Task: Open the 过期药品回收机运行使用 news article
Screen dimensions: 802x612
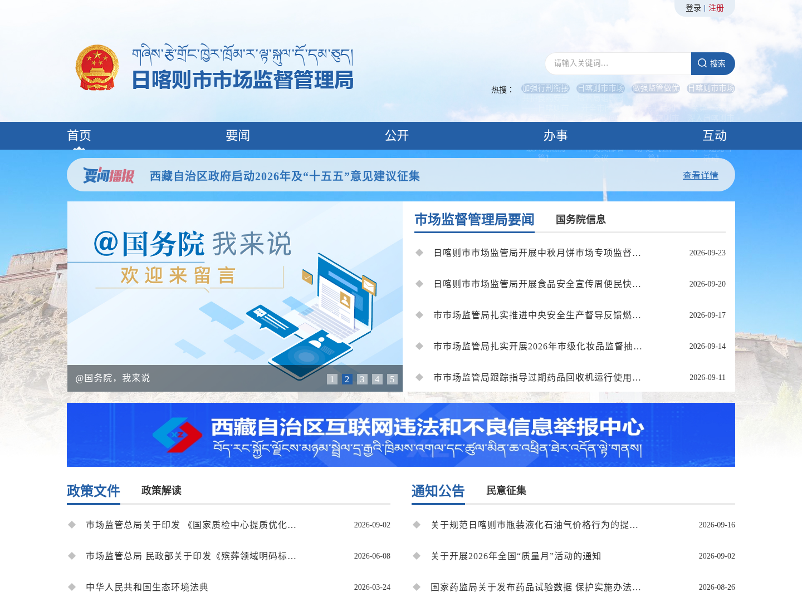Action: pos(537,377)
